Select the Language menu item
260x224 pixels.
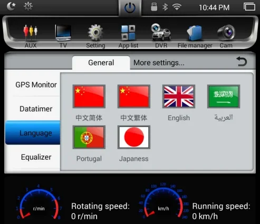click(33, 133)
